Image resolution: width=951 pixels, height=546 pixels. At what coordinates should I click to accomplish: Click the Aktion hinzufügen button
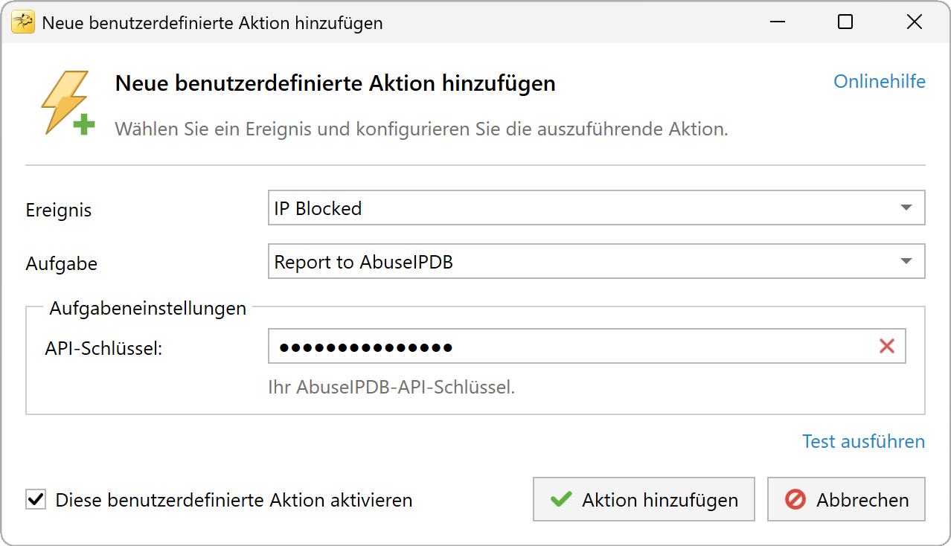[644, 499]
